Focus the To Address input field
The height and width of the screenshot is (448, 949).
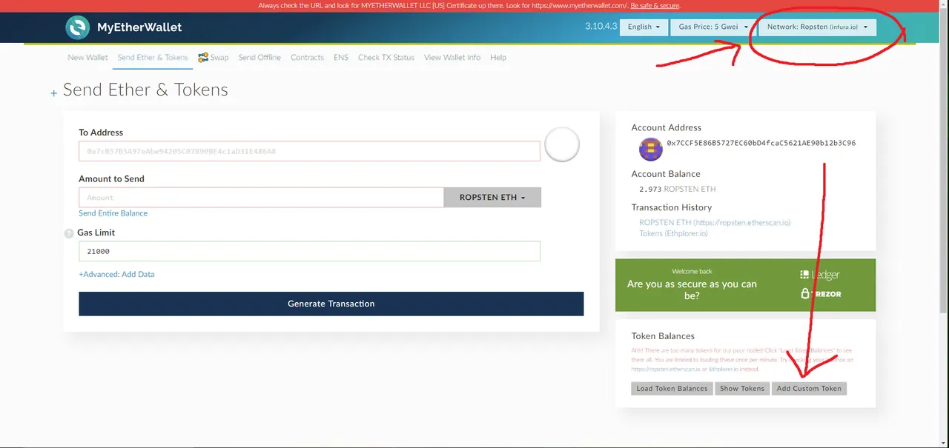[309, 151]
